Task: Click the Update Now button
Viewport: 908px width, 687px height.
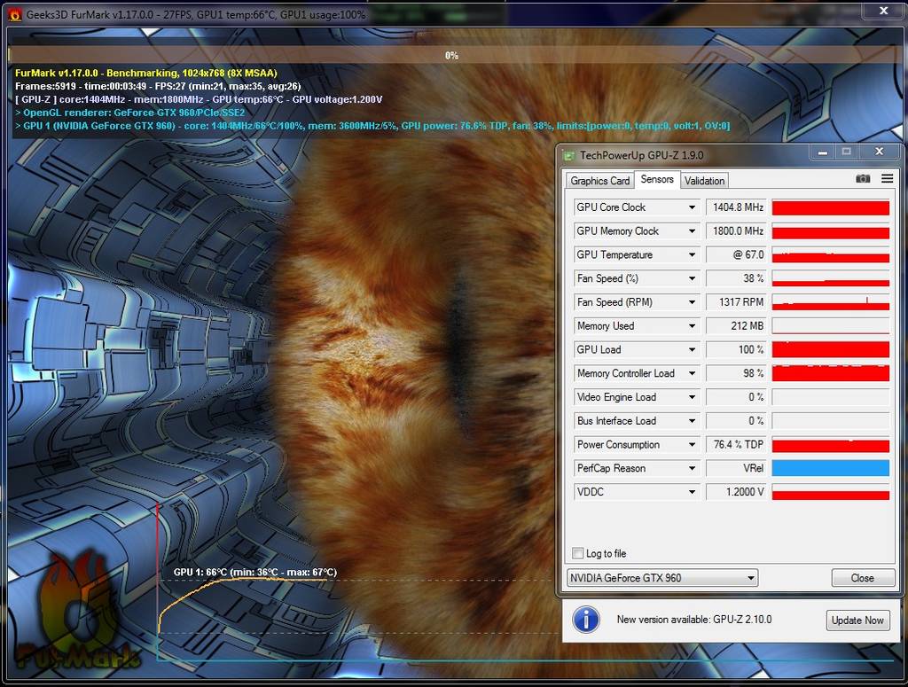Action: [857, 620]
